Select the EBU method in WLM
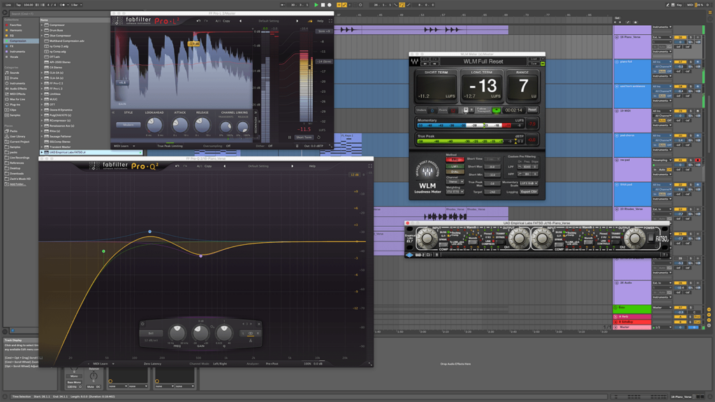Screen dimensions: 715x402 [455, 160]
